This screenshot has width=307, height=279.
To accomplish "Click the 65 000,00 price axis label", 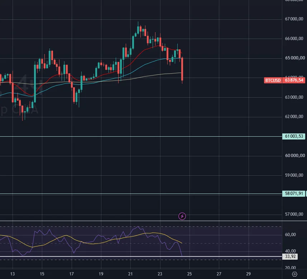I will [x=295, y=58].
